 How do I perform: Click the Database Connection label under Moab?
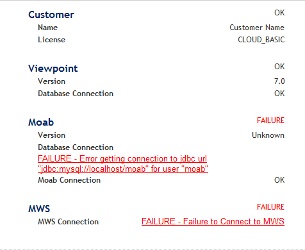coord(76,147)
